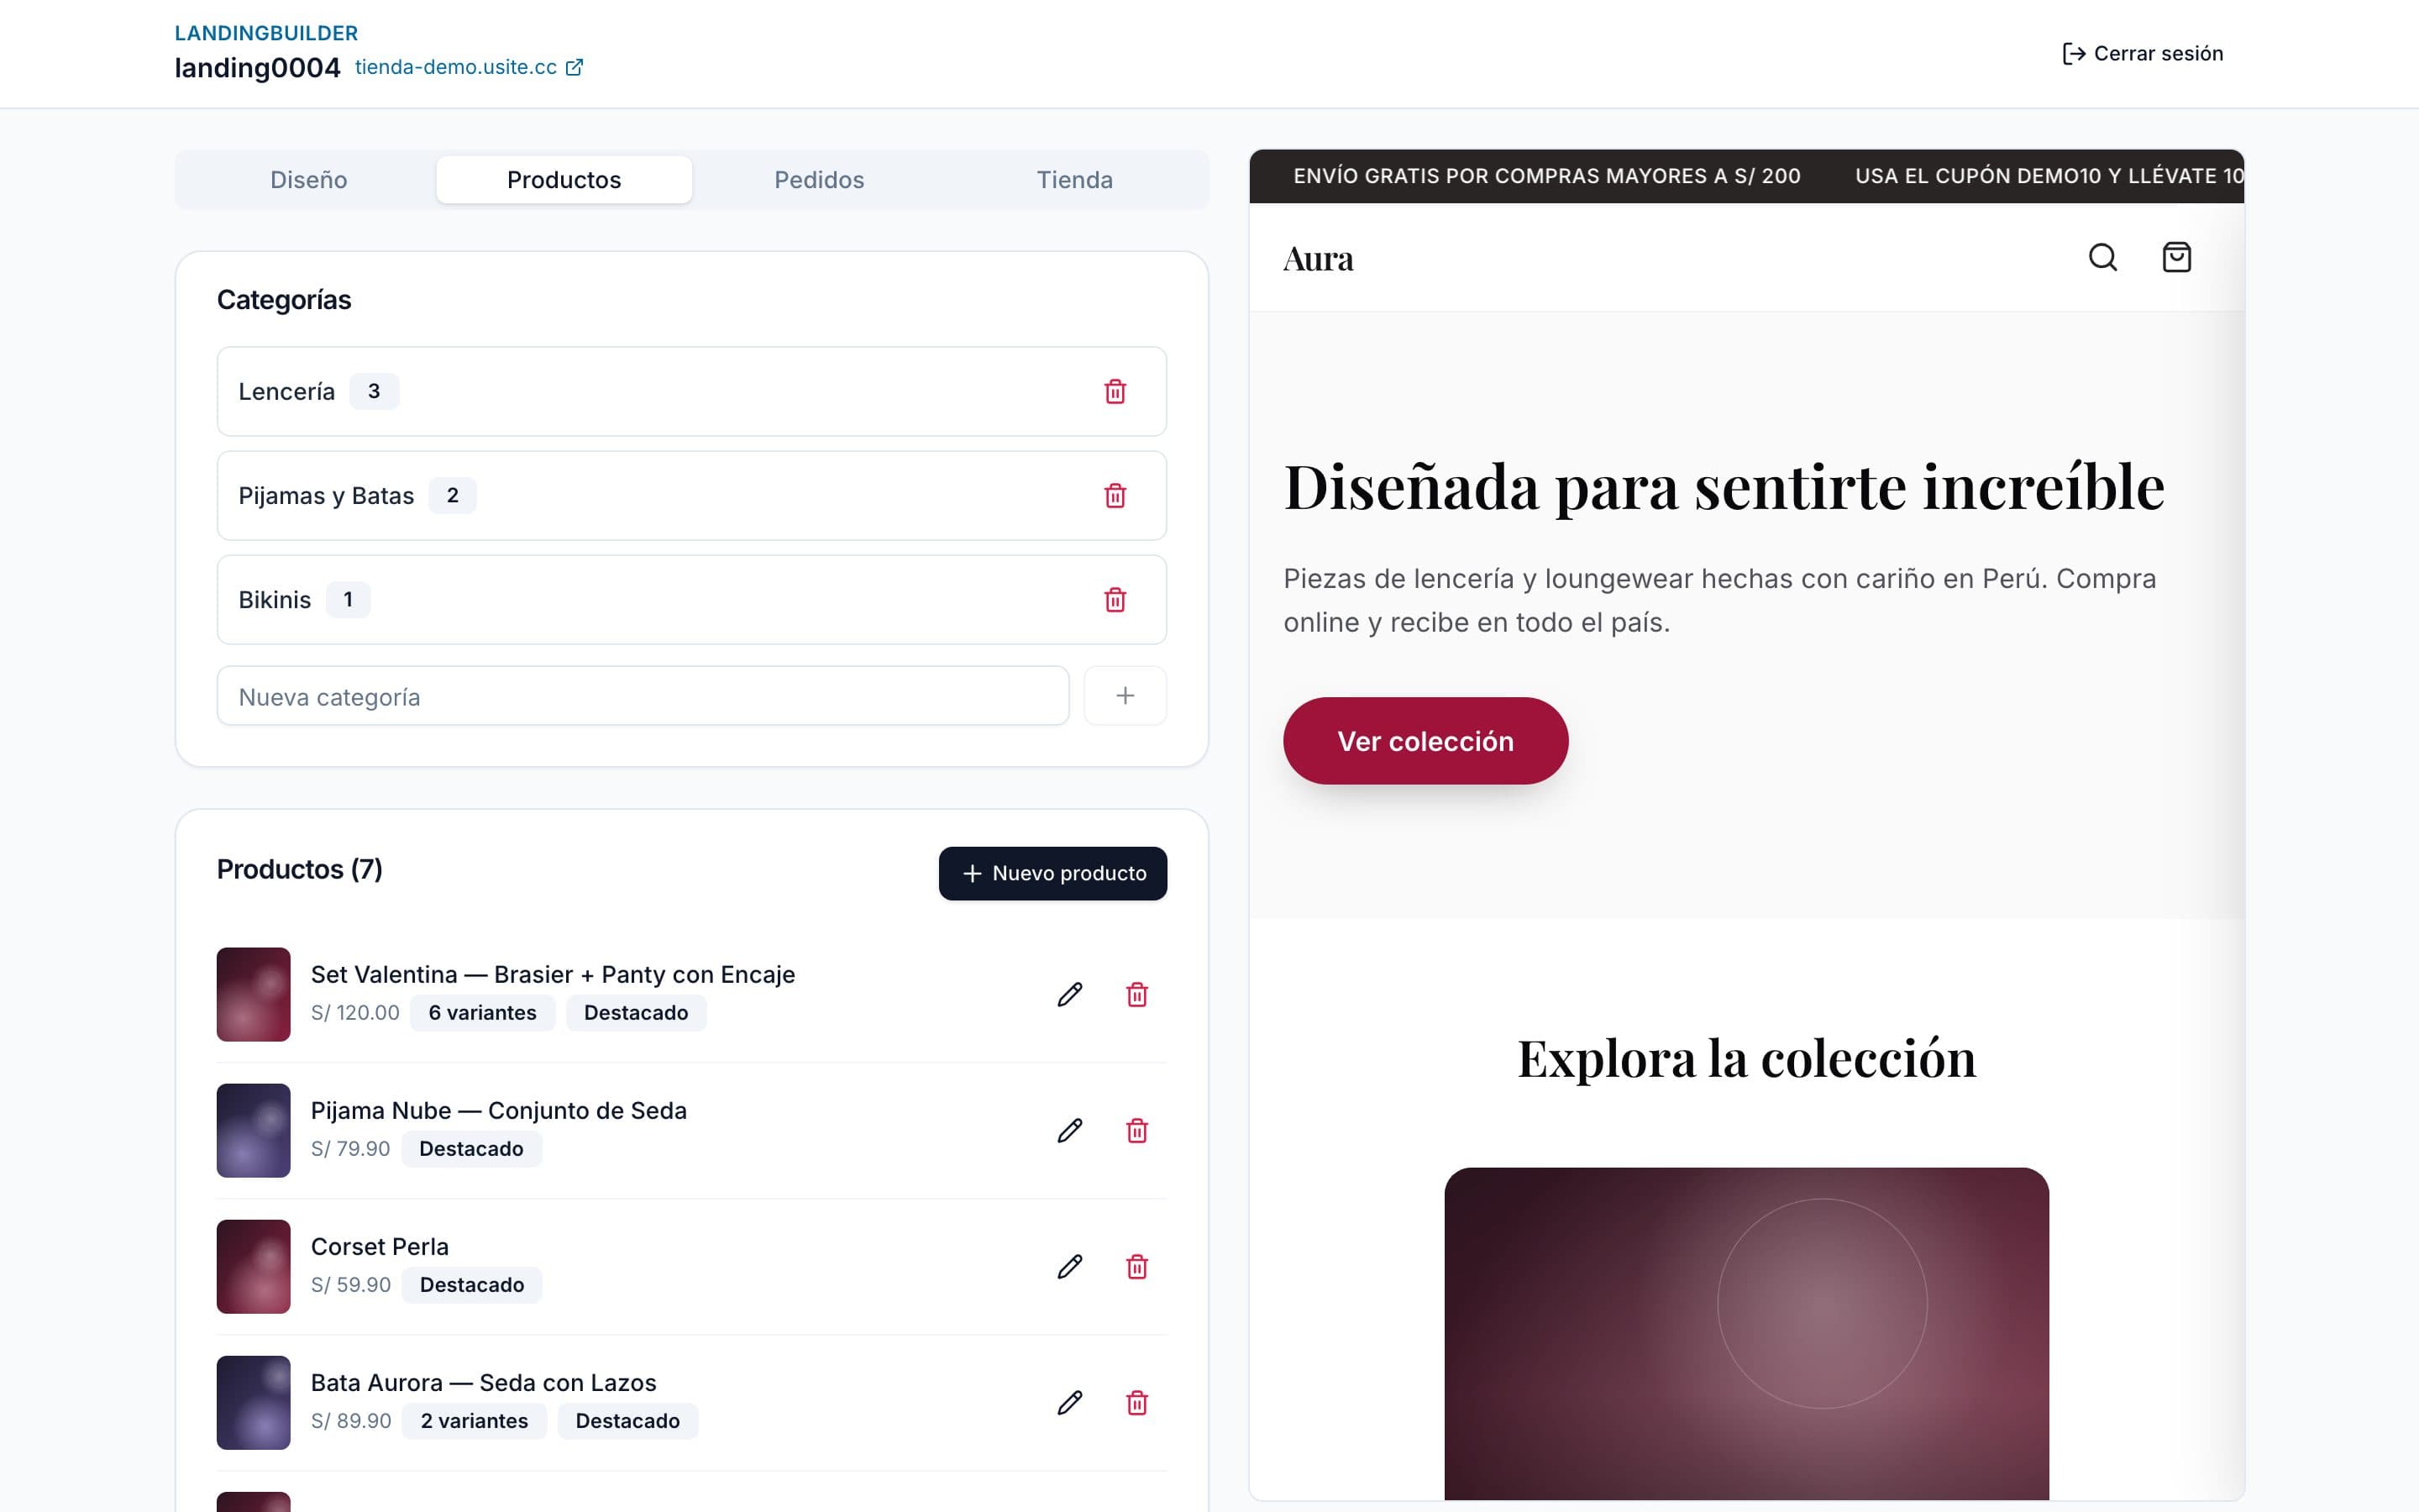
Task: Click Bata Aurora product thumbnail
Action: click(253, 1402)
